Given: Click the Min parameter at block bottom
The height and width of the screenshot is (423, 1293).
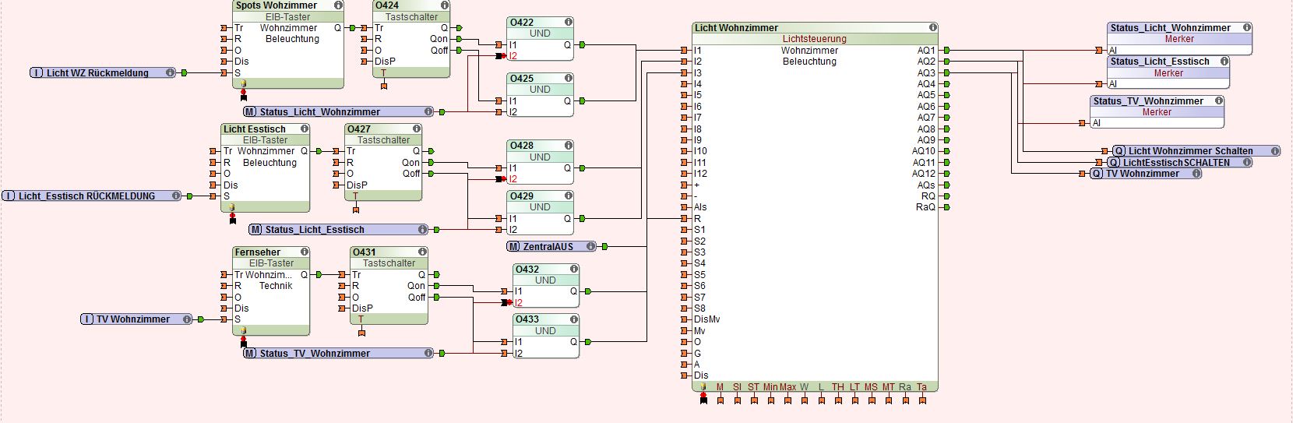Looking at the screenshot, I should click(x=770, y=387).
